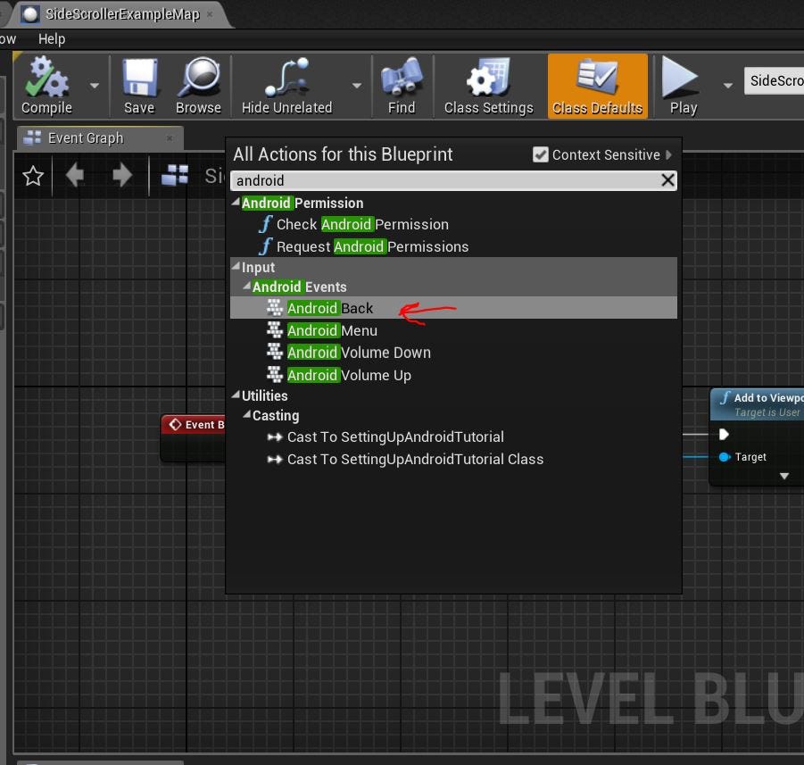
Task: Open Compile options dropdown arrow
Action: coord(95,86)
